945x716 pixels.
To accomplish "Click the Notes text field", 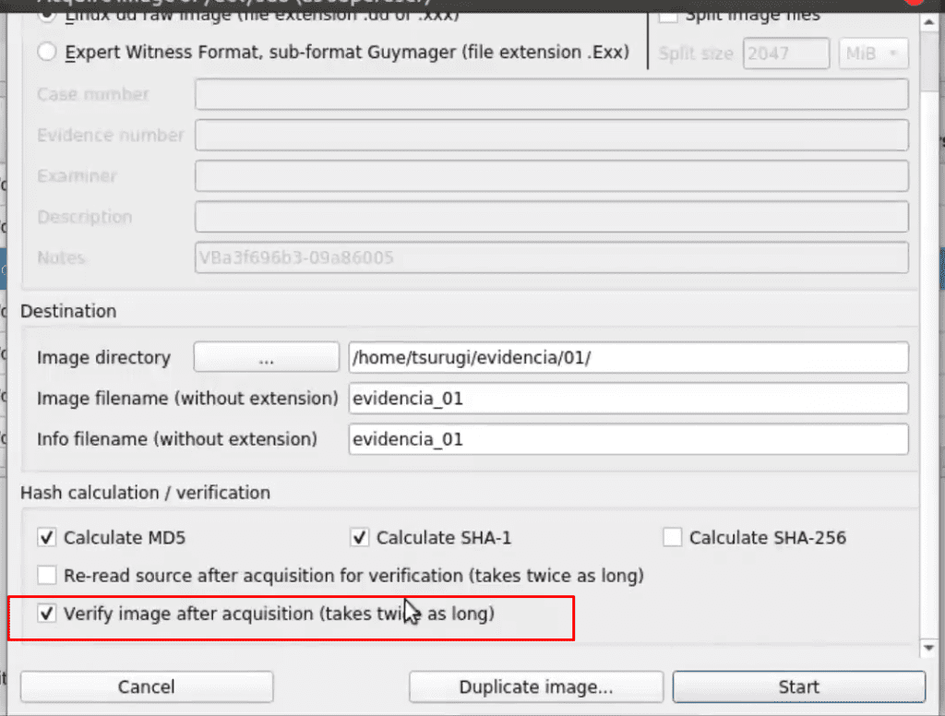I will tap(552, 257).
